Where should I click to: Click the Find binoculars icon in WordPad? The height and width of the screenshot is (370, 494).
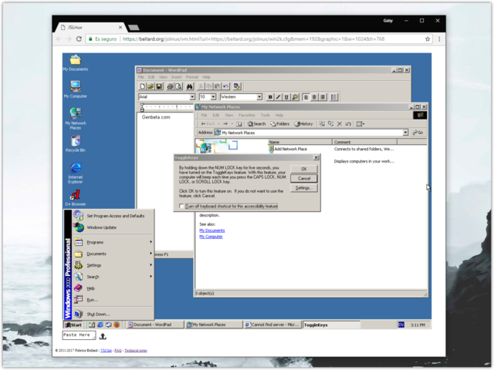click(x=189, y=86)
